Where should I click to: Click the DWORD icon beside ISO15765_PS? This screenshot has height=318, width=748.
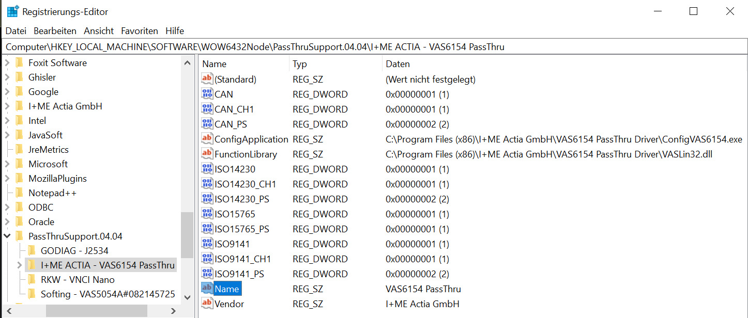tap(207, 229)
